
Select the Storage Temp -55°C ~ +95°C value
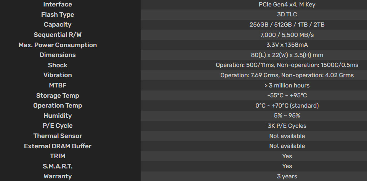287,95
